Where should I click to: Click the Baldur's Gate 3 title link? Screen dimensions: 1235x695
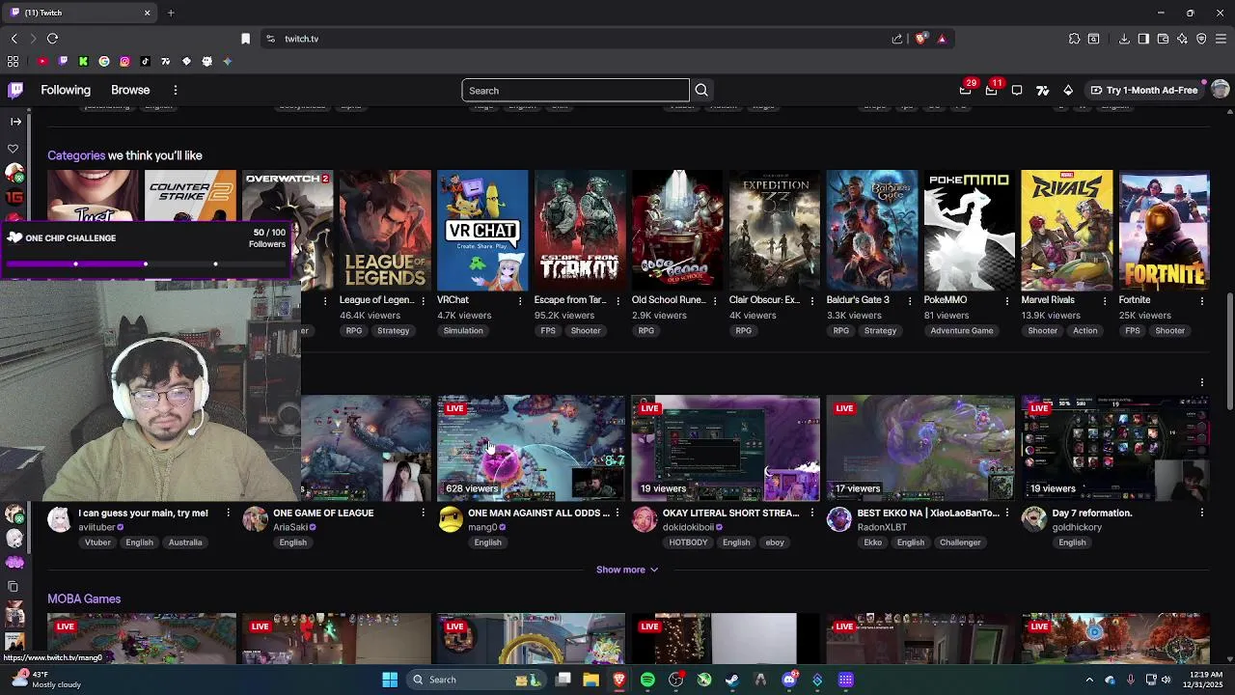pos(858,300)
